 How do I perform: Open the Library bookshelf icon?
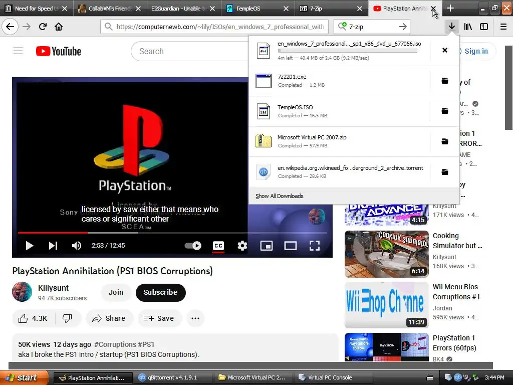click(468, 27)
